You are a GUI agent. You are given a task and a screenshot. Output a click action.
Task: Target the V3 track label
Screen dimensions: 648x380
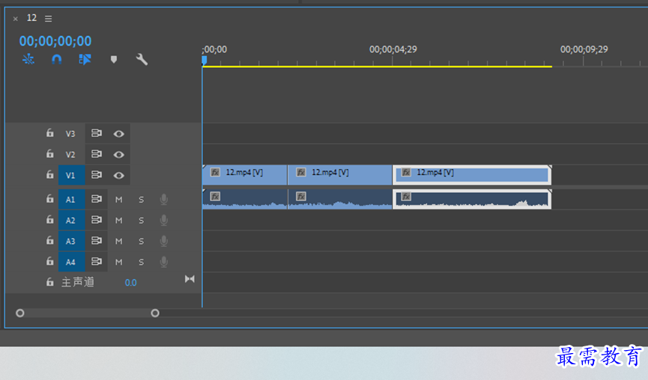click(x=70, y=134)
